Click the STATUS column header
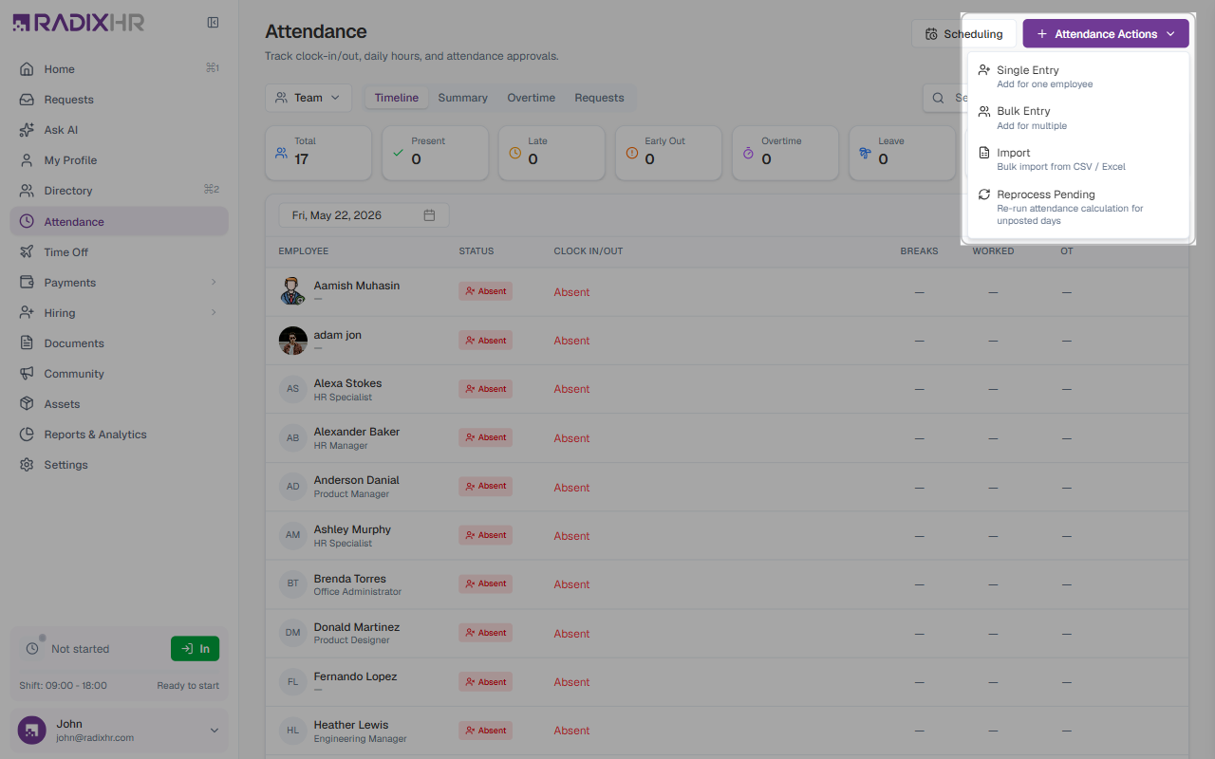 [477, 251]
